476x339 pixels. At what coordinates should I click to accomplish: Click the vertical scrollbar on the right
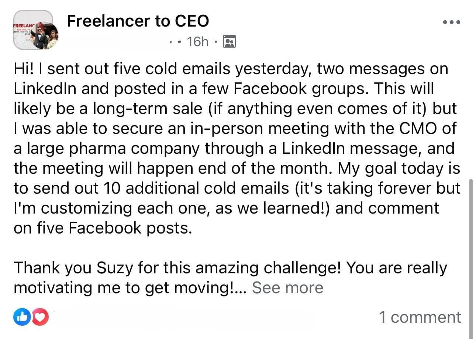tap(470, 258)
